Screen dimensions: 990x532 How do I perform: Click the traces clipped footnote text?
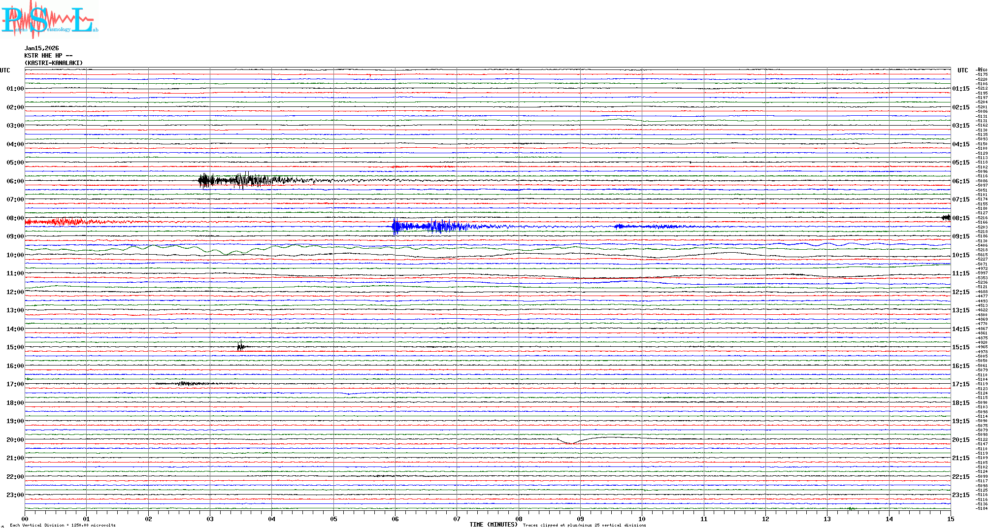coord(584,525)
